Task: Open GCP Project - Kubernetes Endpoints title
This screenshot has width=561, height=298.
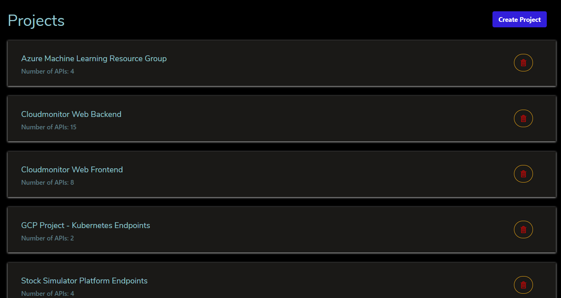Action: 86,226
